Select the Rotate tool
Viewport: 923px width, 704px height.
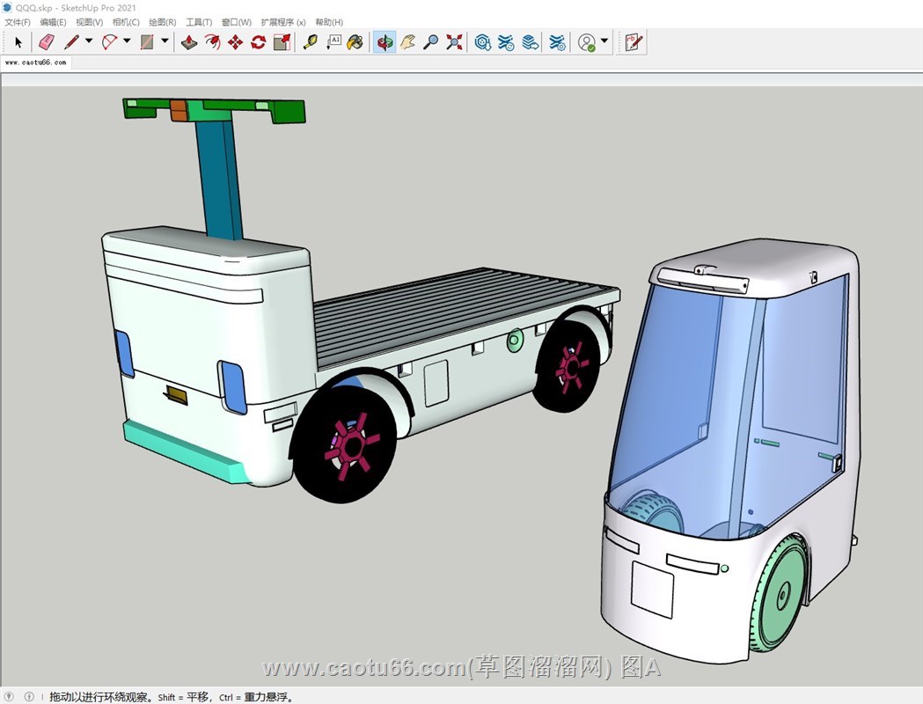[258, 41]
